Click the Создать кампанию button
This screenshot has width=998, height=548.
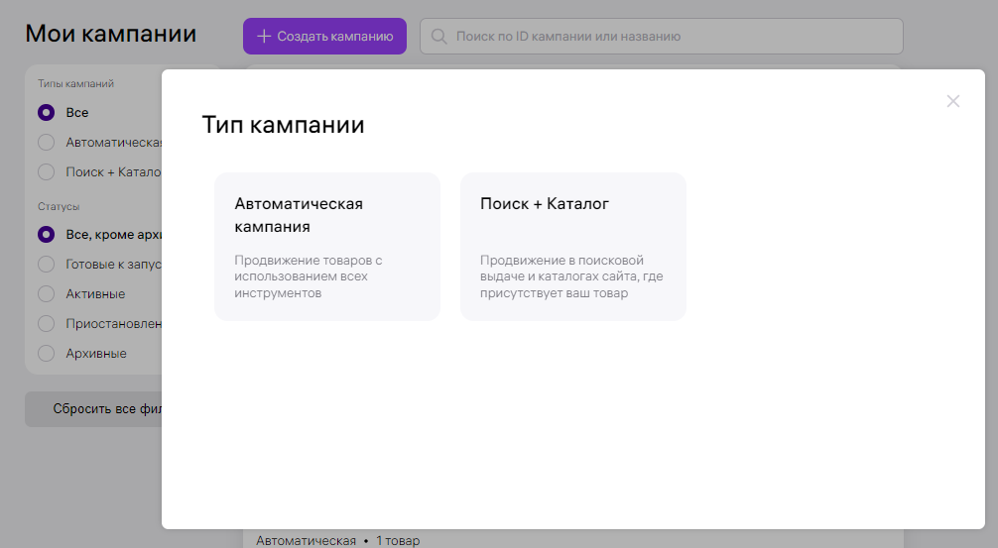click(324, 37)
